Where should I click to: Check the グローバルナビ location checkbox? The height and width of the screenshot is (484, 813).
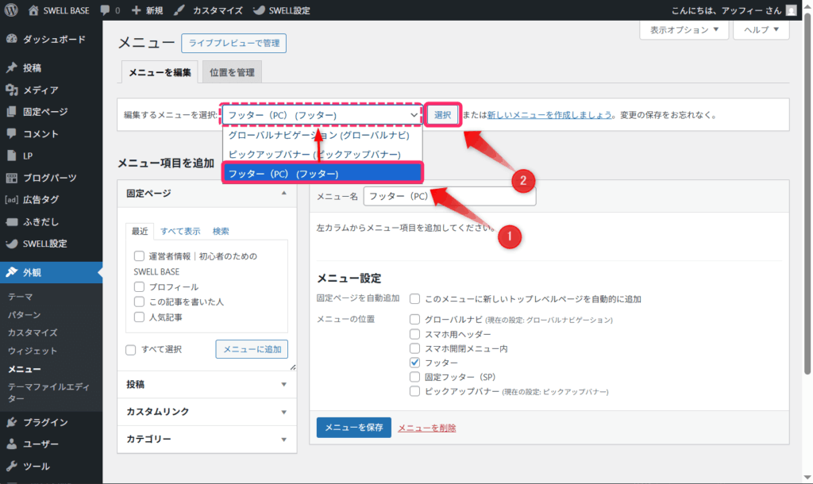coord(414,319)
